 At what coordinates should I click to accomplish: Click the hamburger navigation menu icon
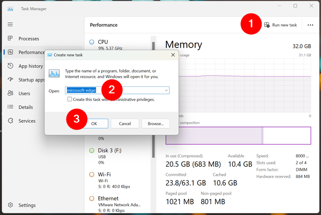pyautogui.click(x=10, y=24)
